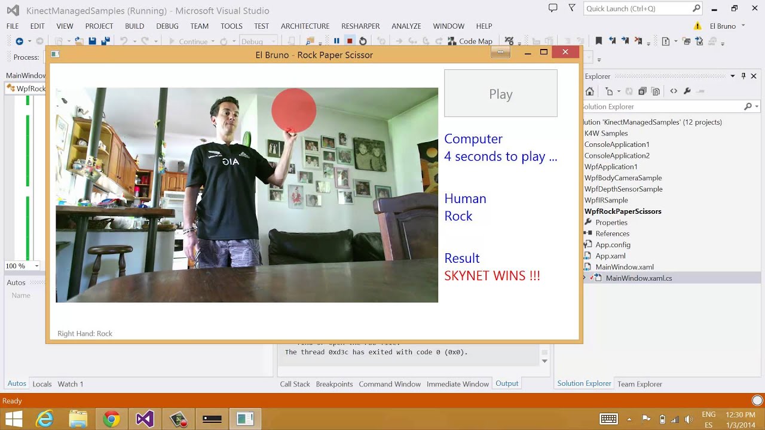
Task: Click View Code icon in Solution Explorer
Action: [674, 91]
